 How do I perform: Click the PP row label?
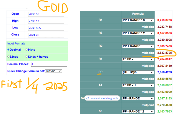coord(100,72)
